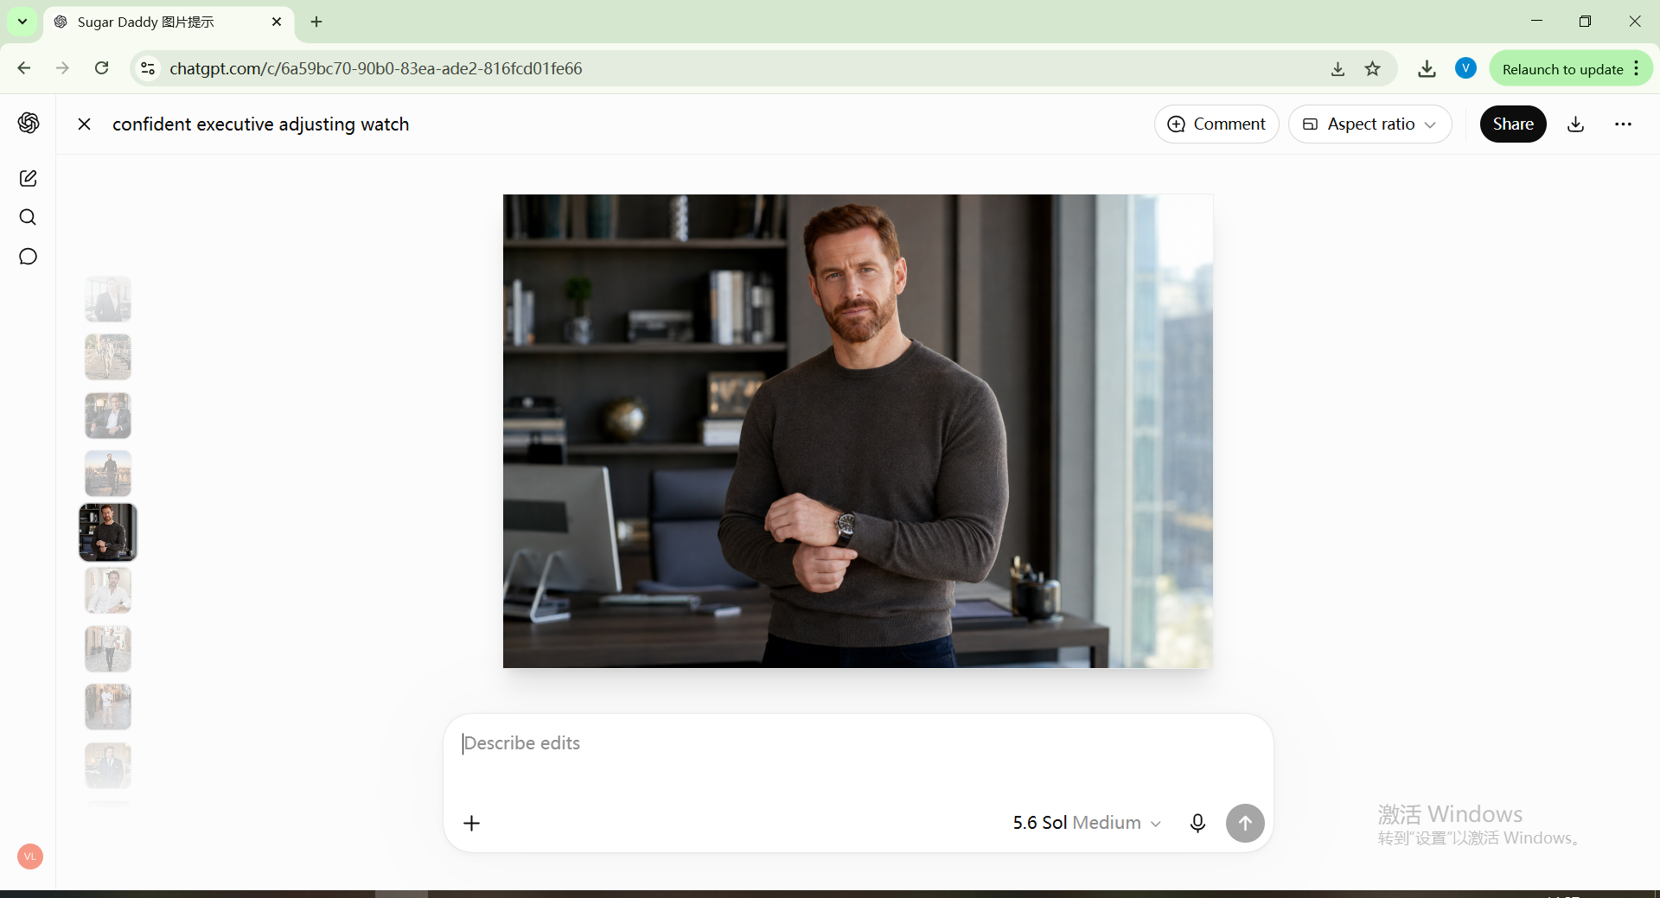Open the tab search dropdown arrow
Image resolution: width=1660 pixels, height=898 pixels.
[22, 22]
